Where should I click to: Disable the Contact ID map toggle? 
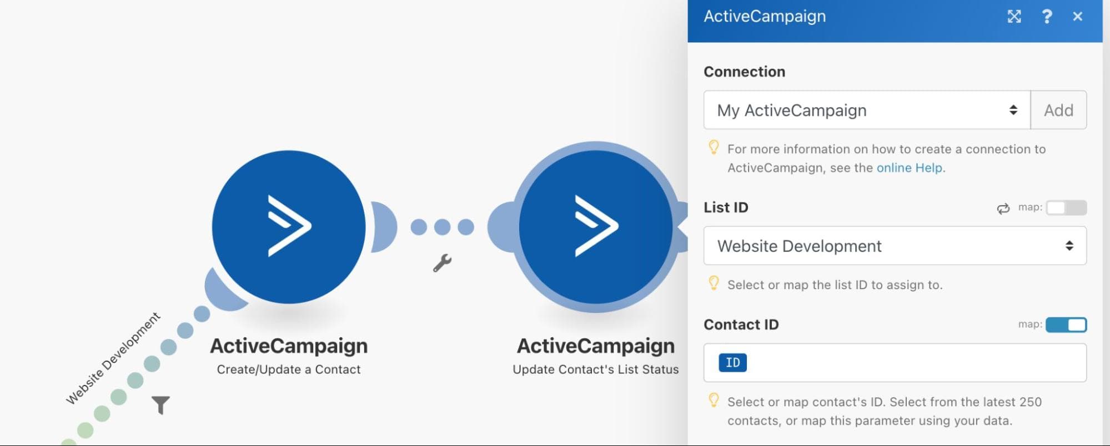click(x=1066, y=325)
